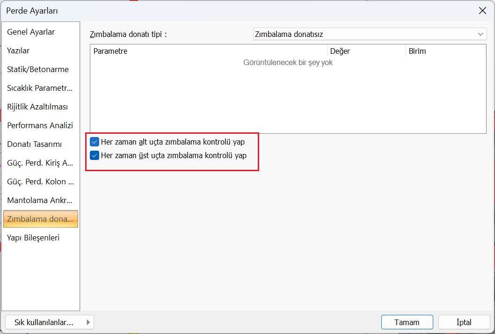The width and height of the screenshot is (495, 334).
Task: Select Statik/Betonarme in the sidebar
Action: [38, 70]
